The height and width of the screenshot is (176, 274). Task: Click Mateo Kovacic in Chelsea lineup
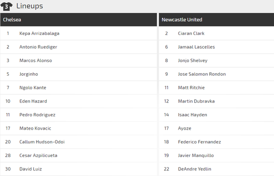[35, 128]
